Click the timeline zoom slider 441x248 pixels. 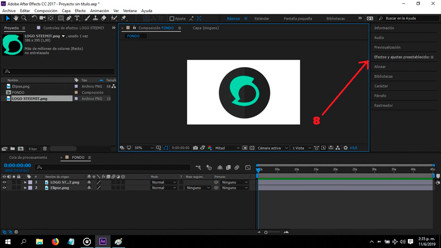pyautogui.click(x=266, y=232)
